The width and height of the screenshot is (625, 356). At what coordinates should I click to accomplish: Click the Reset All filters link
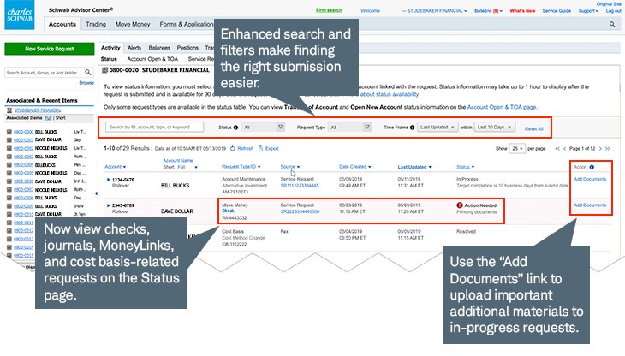coord(533,128)
